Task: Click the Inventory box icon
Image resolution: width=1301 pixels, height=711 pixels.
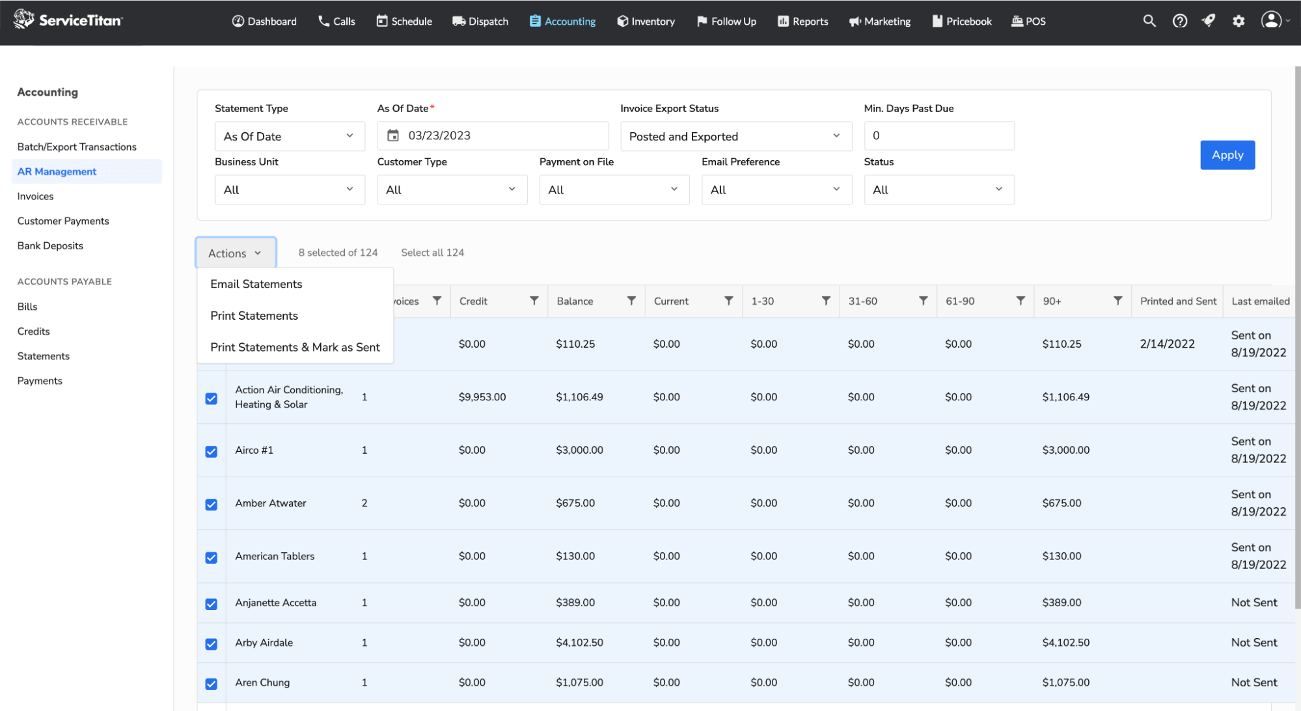Action: click(622, 20)
